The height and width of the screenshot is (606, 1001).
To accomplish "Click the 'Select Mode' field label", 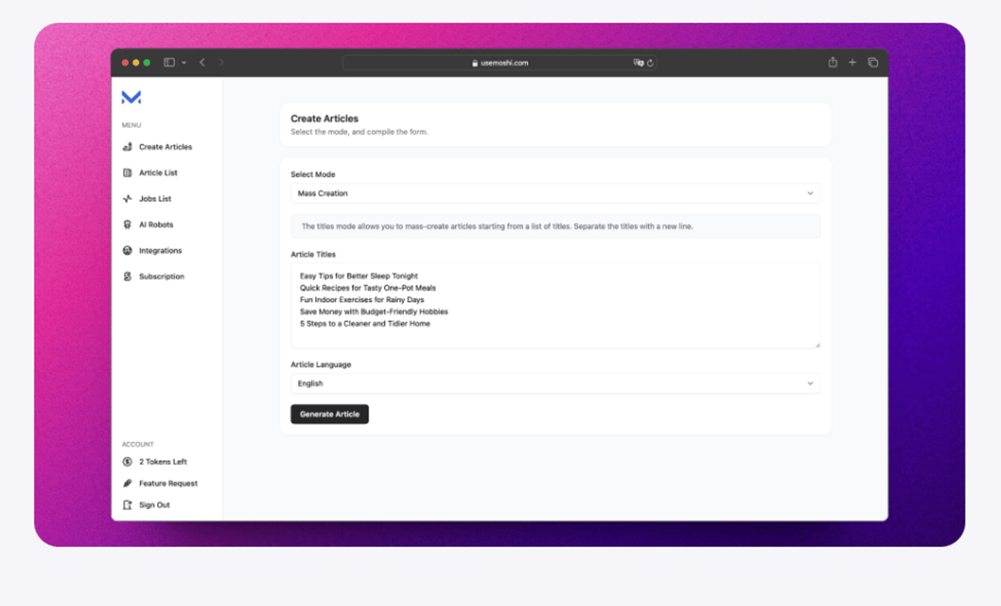I will click(312, 174).
